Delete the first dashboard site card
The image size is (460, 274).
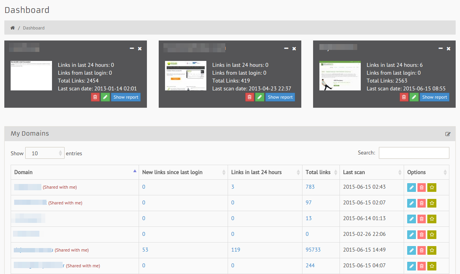tap(95, 97)
